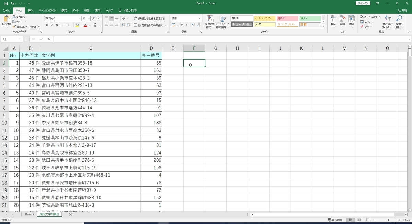Apply comma style number format
This screenshot has height=224, width=412.
[187, 25]
